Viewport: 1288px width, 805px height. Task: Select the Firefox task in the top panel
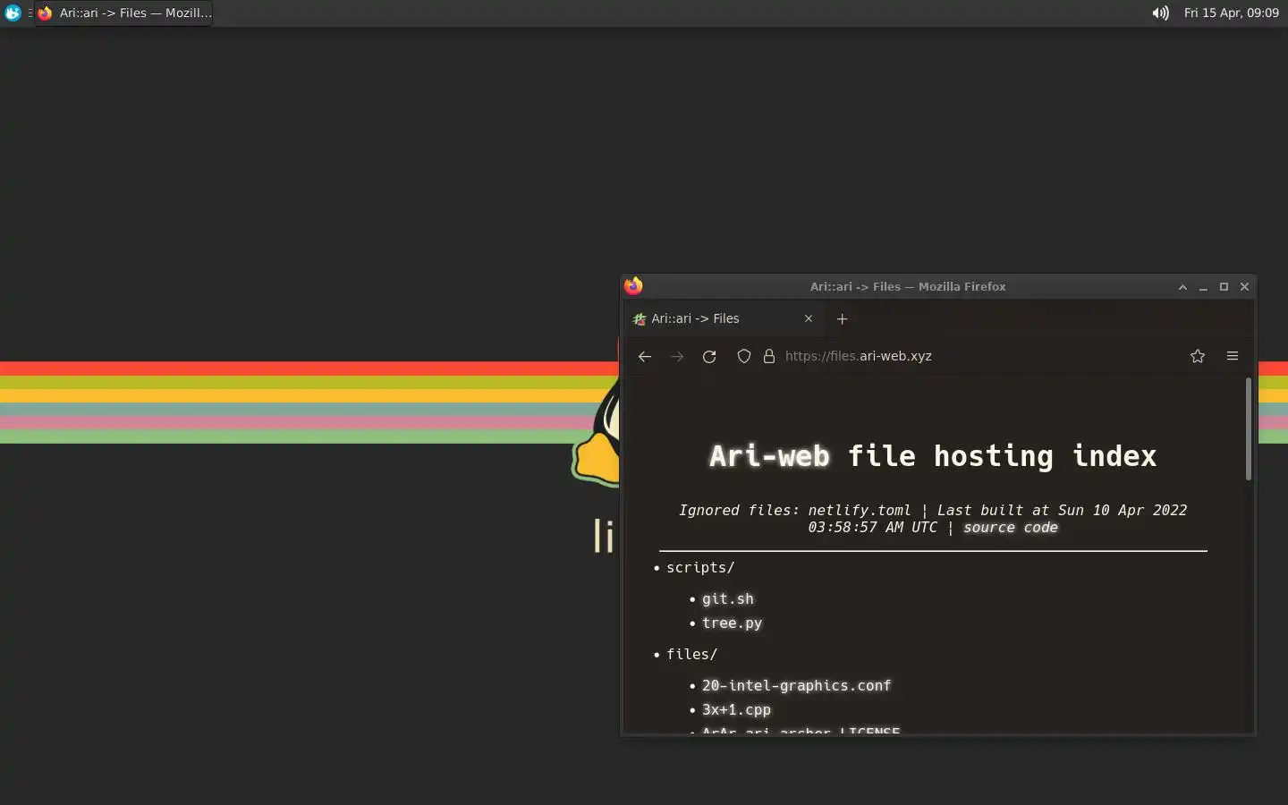click(x=124, y=13)
